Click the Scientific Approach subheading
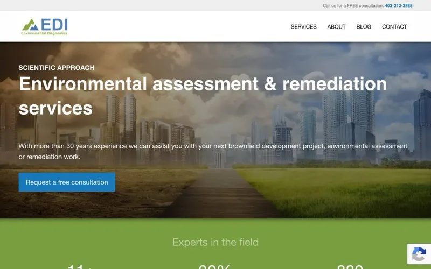 57,68
